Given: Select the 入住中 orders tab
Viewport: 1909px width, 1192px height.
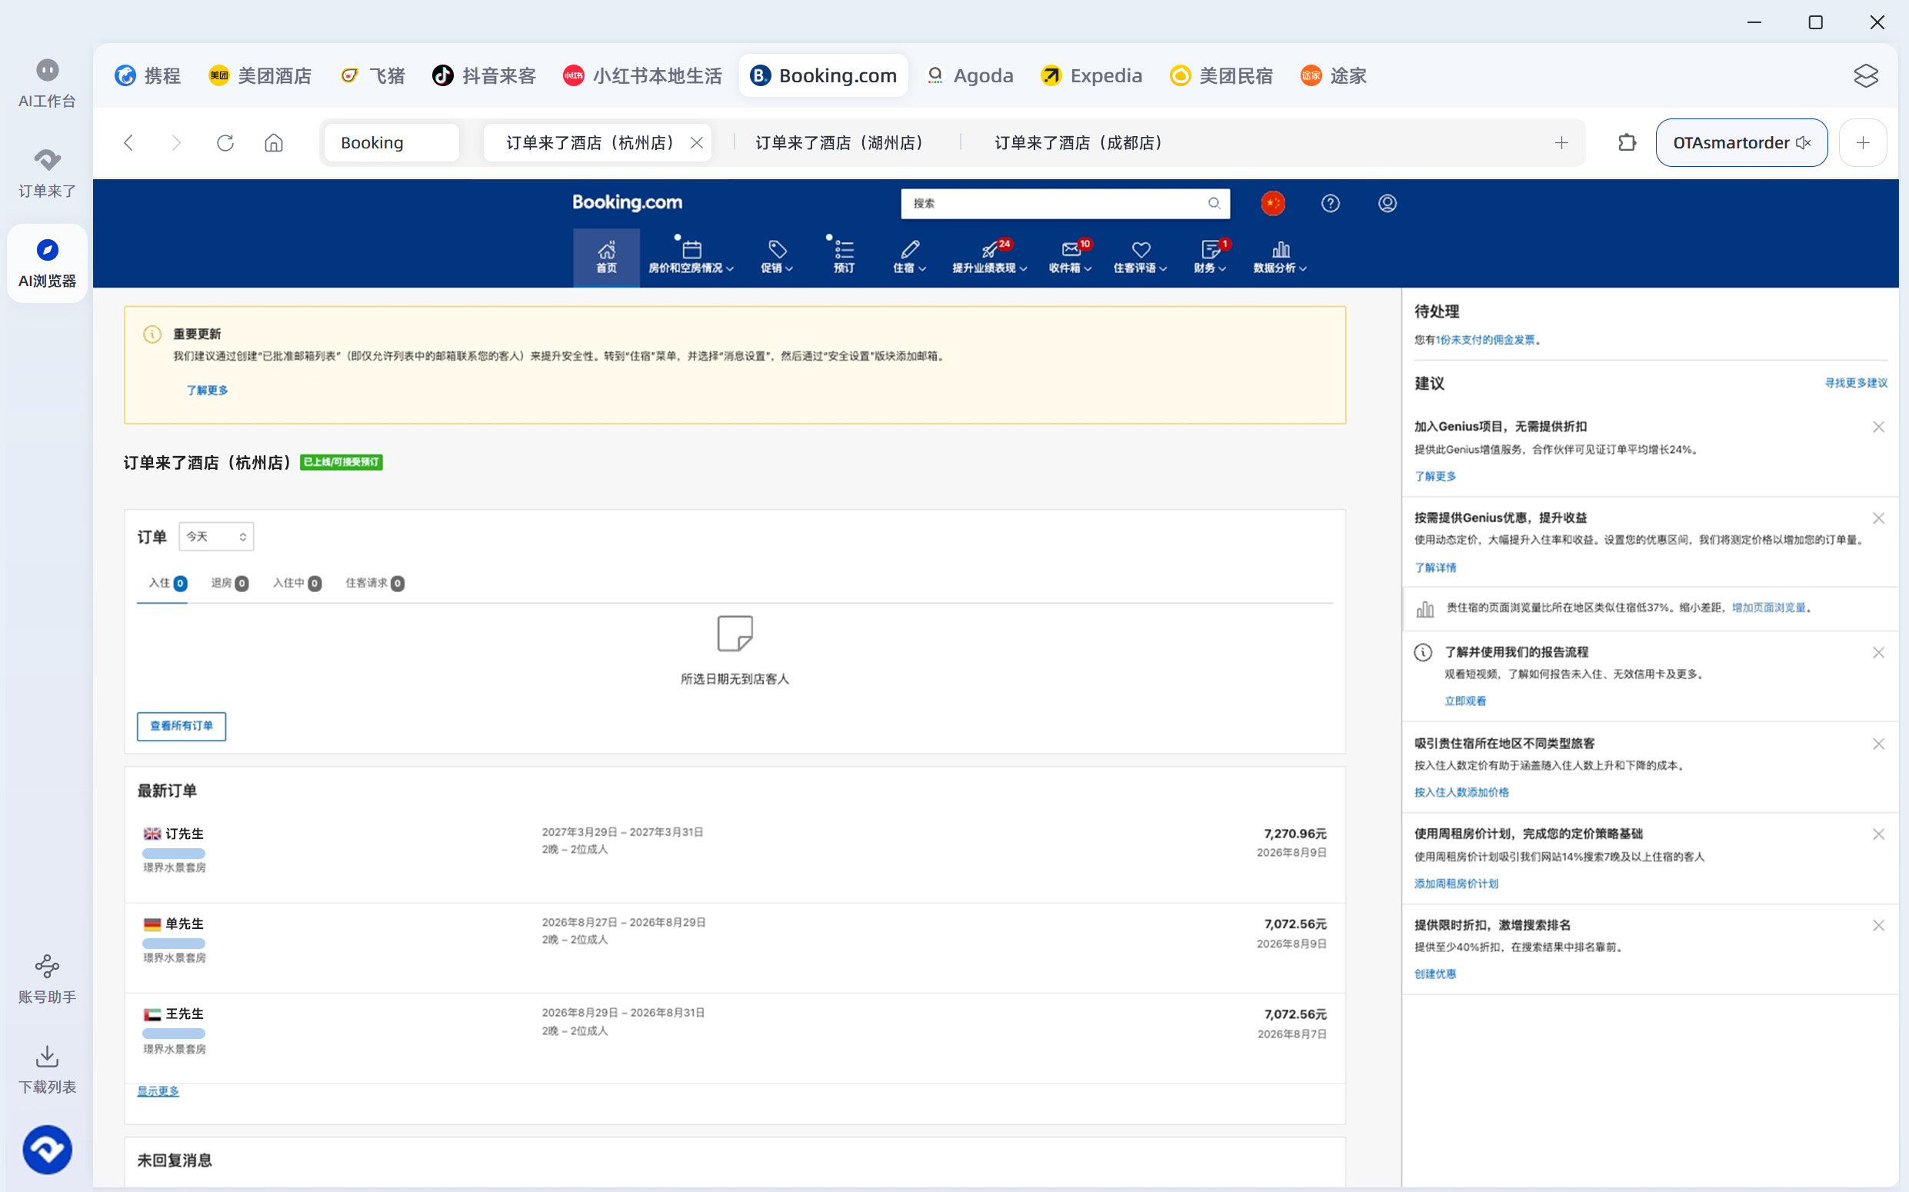Looking at the screenshot, I should 296,584.
